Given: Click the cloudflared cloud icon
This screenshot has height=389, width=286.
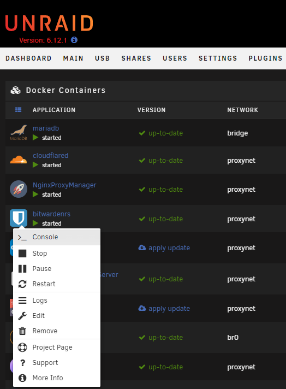Looking at the screenshot, I should coord(19,160).
